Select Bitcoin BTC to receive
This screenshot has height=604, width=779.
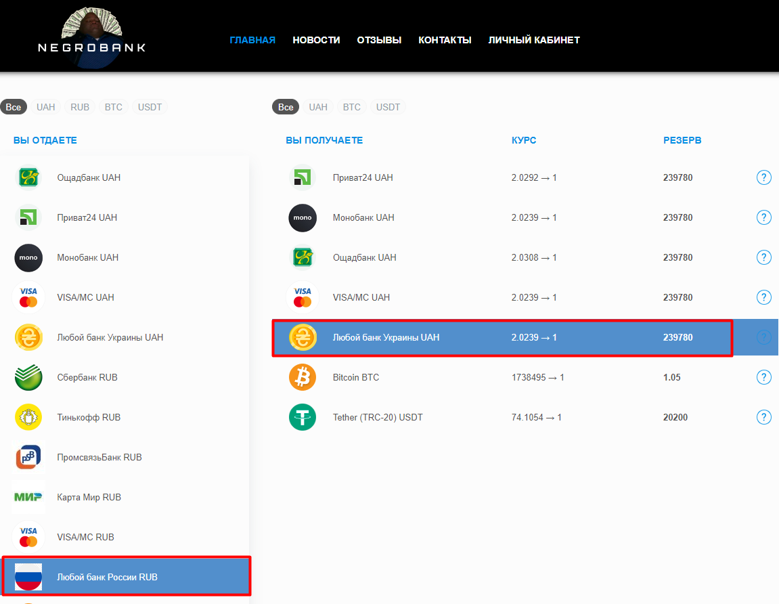click(x=525, y=377)
